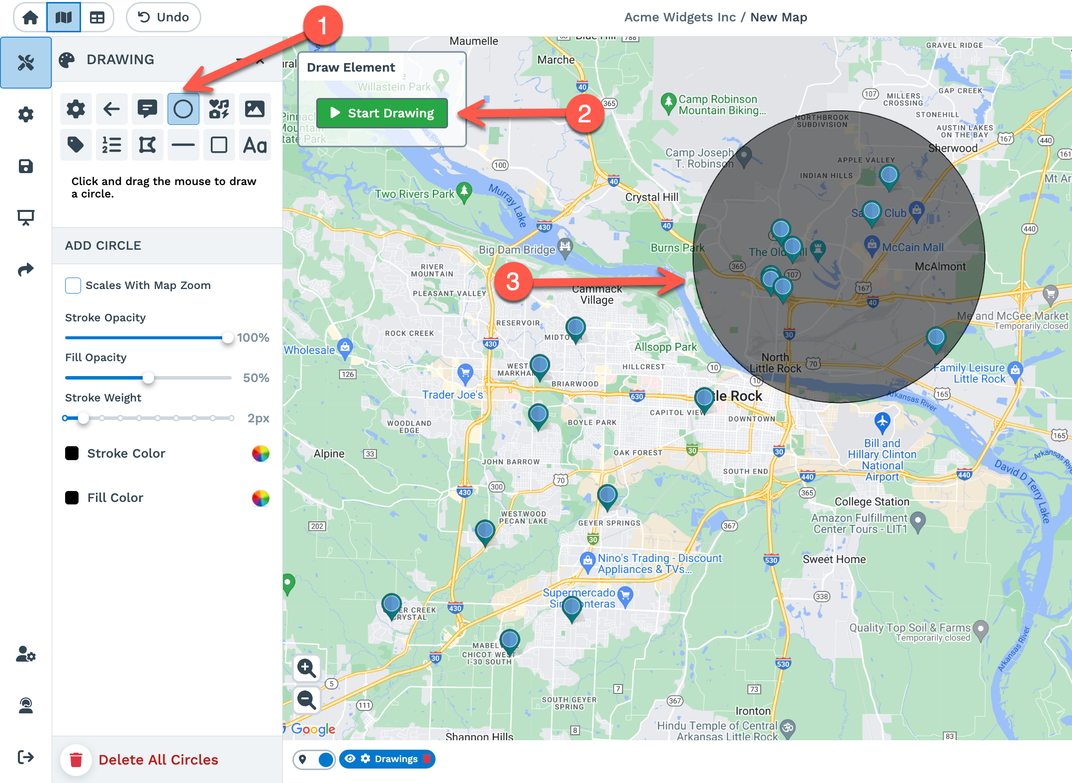Click the Start Drawing button
Image resolution: width=1072 pixels, height=783 pixels.
point(382,113)
